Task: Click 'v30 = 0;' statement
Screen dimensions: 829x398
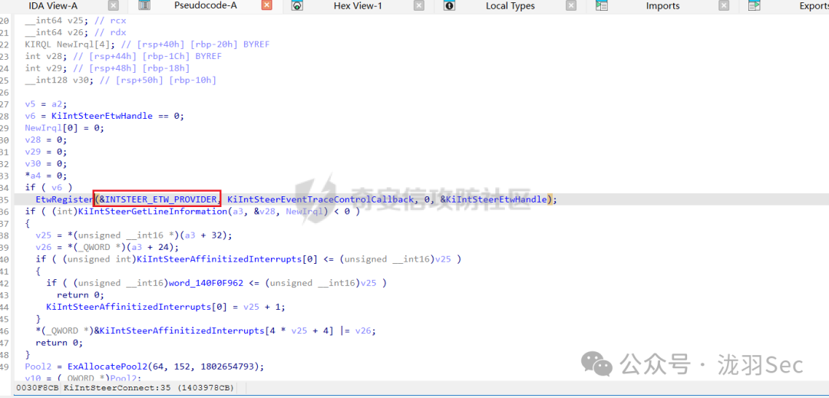Action: click(x=46, y=163)
